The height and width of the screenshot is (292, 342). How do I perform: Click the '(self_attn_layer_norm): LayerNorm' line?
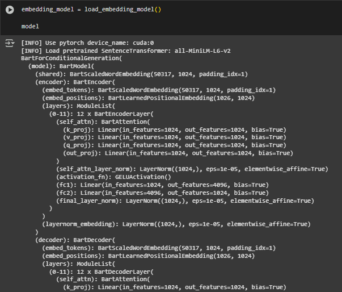192,169
